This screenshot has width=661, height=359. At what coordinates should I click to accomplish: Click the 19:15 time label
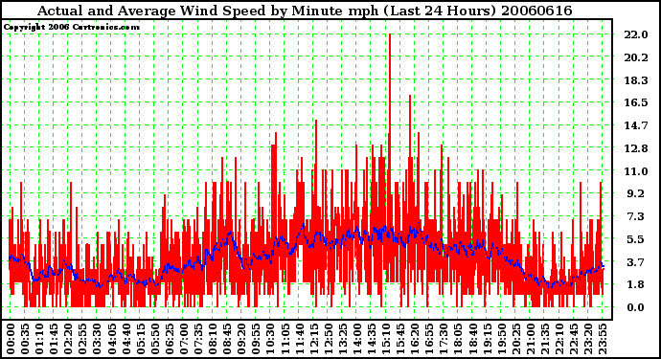[x=488, y=339]
